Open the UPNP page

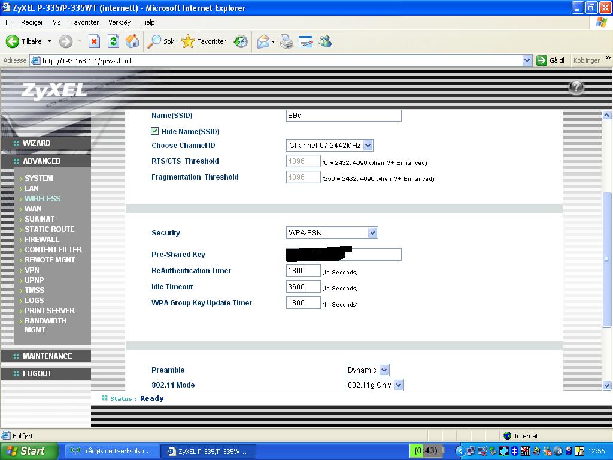[x=34, y=280]
